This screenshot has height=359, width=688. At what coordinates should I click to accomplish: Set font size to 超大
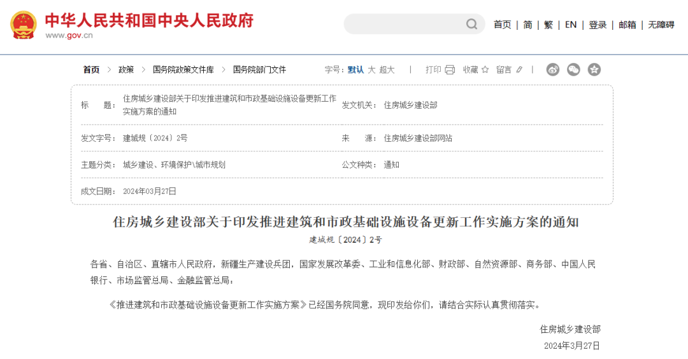[x=387, y=70]
